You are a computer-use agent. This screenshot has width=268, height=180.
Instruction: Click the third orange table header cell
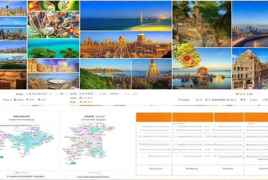coord(229,117)
